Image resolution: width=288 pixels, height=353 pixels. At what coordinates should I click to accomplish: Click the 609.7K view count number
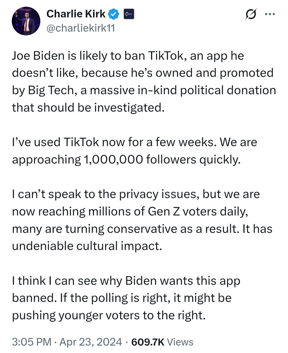(x=148, y=342)
